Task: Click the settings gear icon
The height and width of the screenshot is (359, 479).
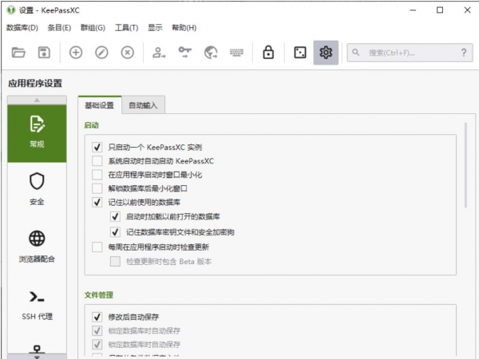Action: pyautogui.click(x=326, y=53)
